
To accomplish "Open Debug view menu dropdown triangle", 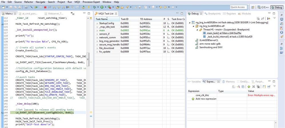I will pos(274,18).
